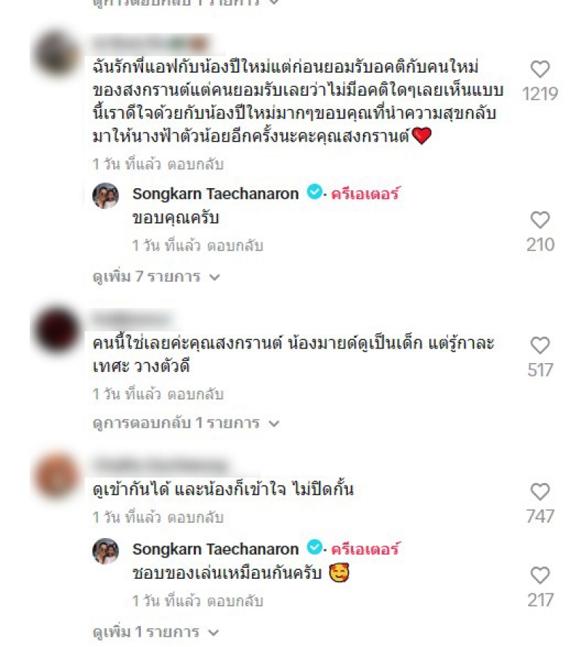Expand ดูเพิ่ม 7 รายการ replies
Screen dimensions: 581x647
coord(156,277)
